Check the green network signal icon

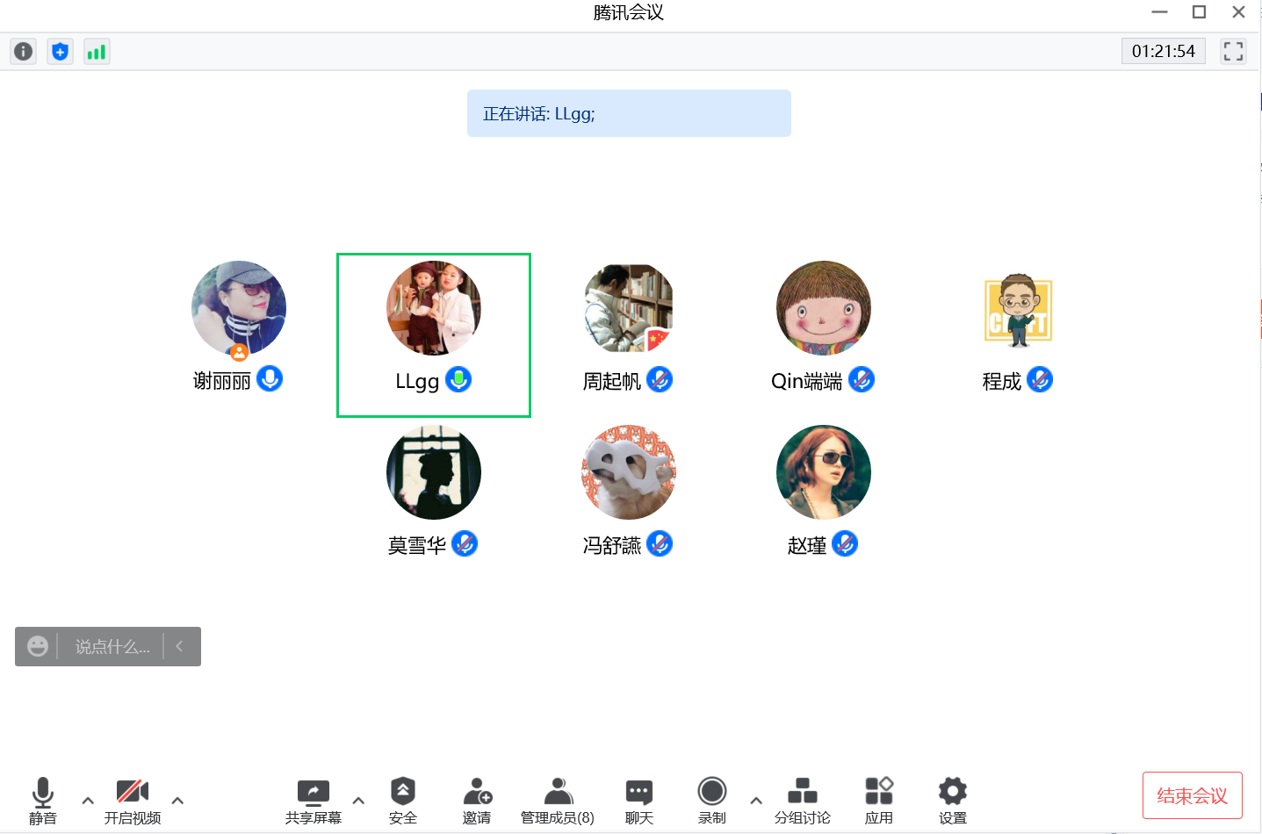97,52
